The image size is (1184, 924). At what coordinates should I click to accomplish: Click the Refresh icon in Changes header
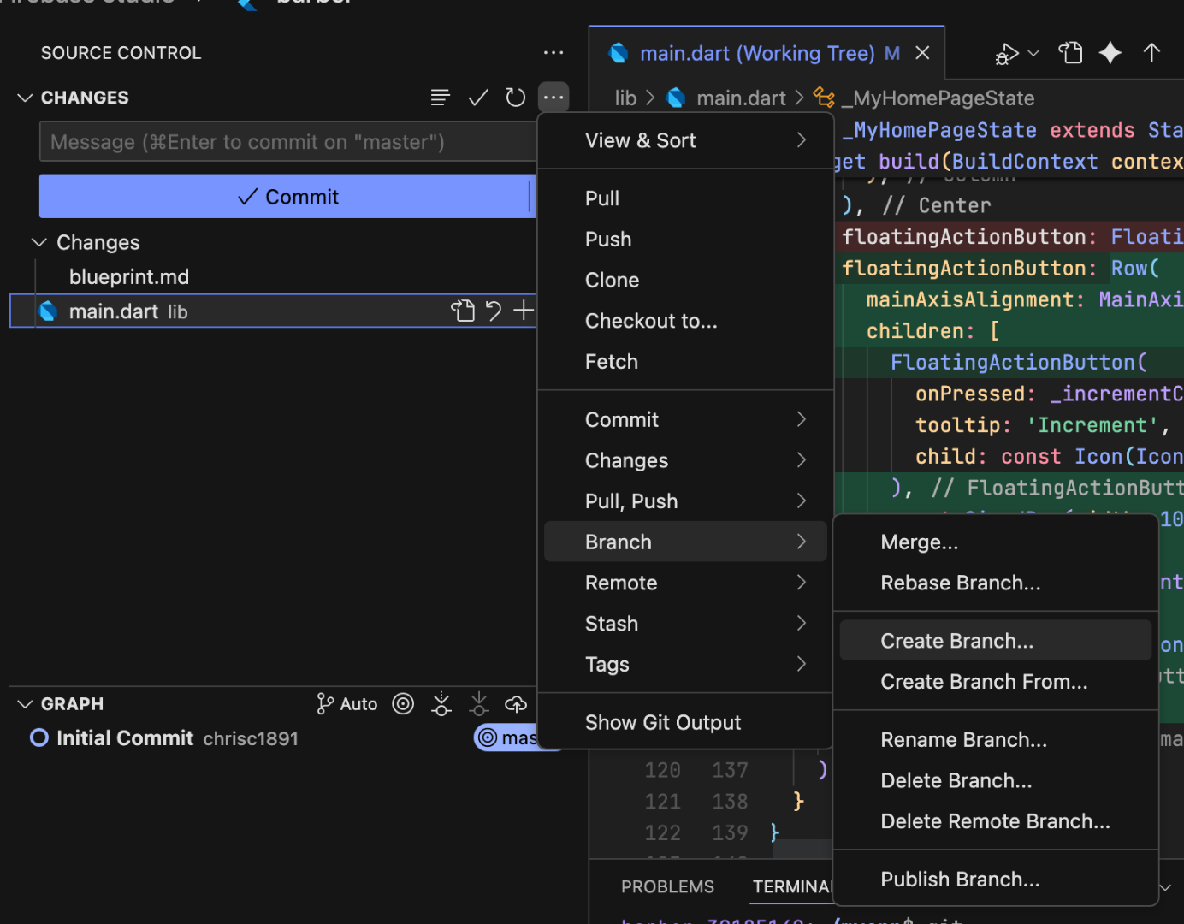515,98
